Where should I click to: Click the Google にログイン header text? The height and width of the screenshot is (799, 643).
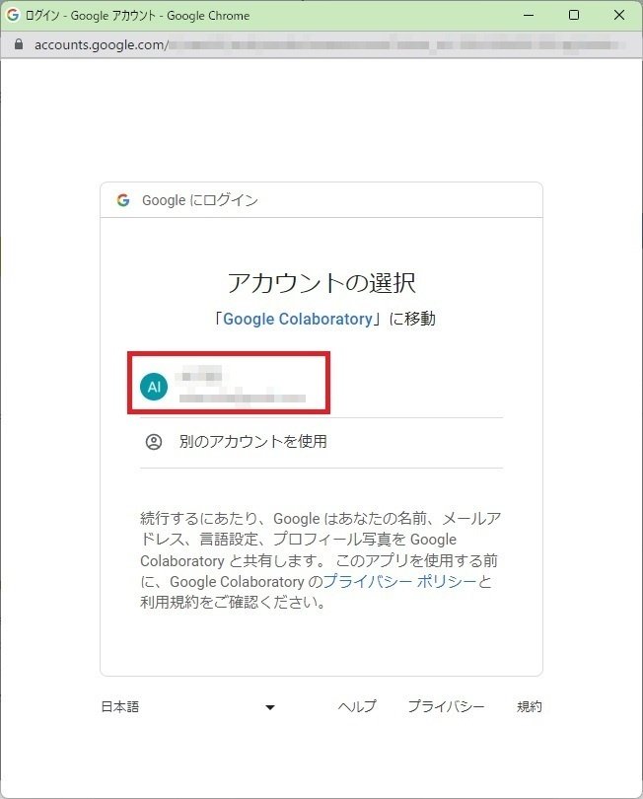click(200, 200)
